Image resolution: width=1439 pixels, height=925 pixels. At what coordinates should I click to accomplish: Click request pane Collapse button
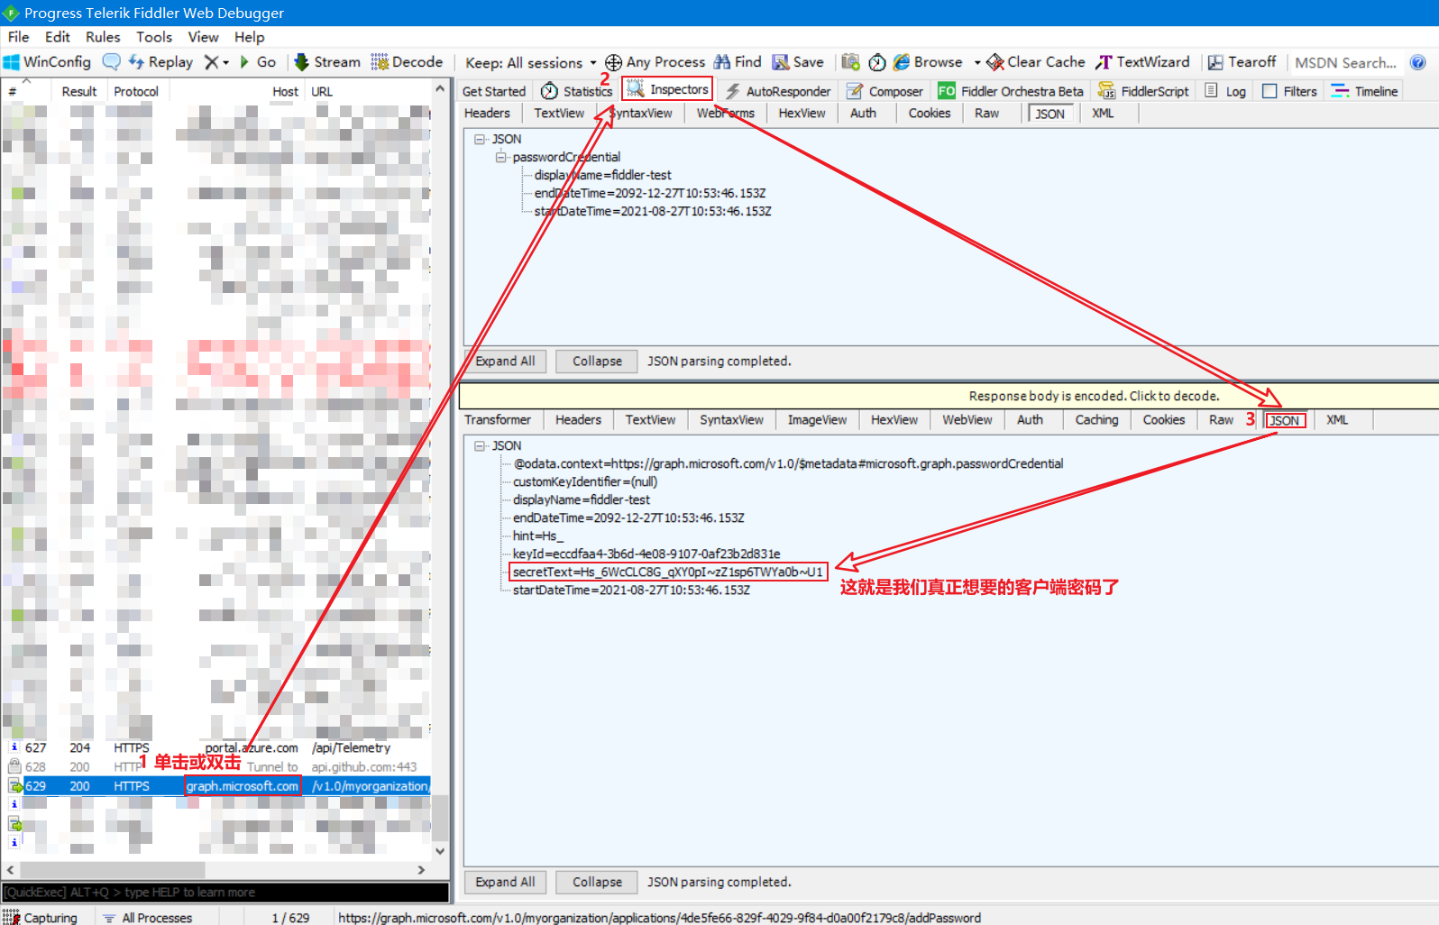click(x=597, y=361)
